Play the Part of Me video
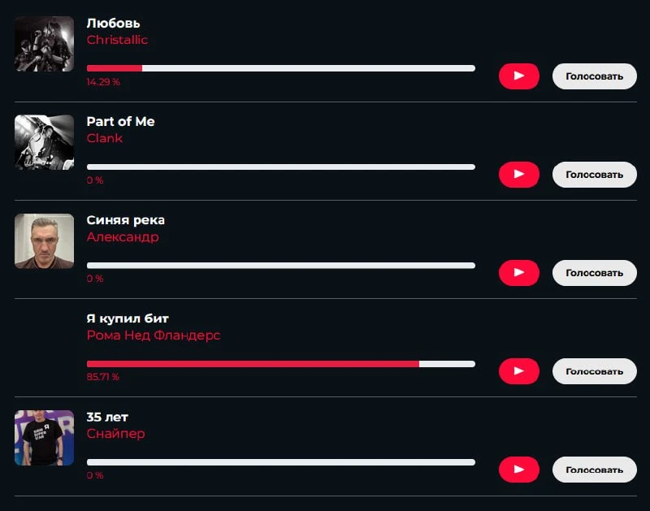The height and width of the screenshot is (511, 650). tap(518, 175)
